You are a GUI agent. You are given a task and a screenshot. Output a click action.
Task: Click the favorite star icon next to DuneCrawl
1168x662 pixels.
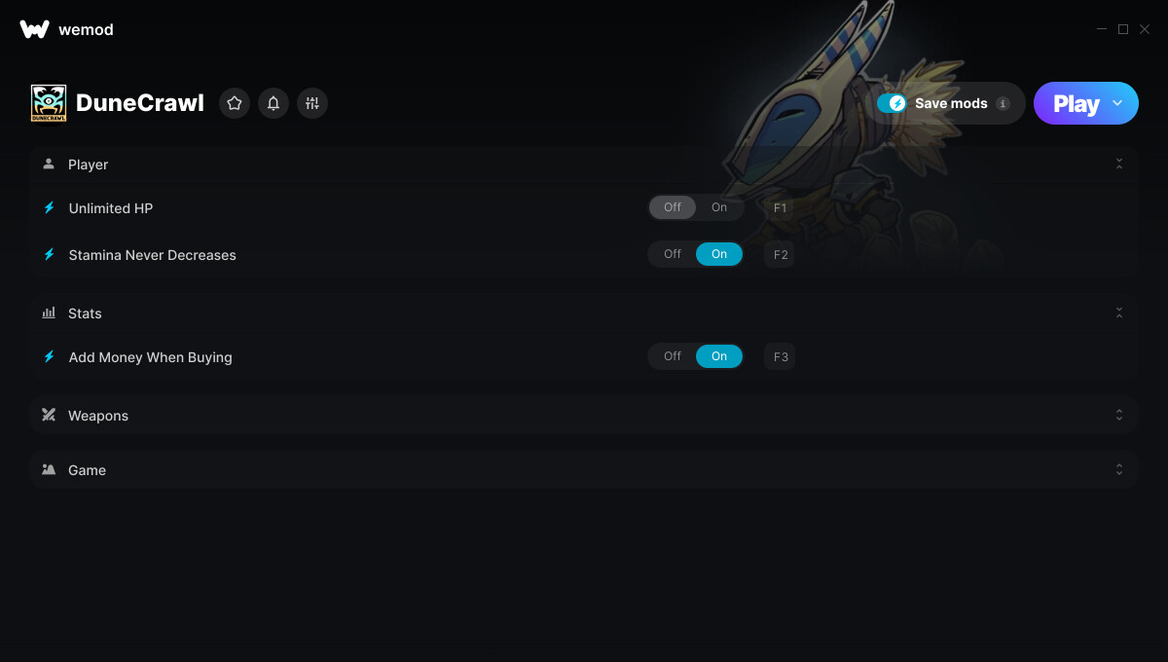click(235, 103)
